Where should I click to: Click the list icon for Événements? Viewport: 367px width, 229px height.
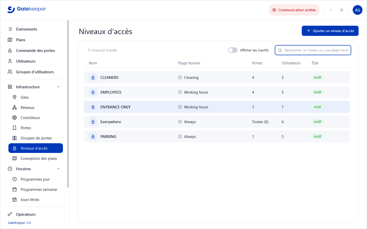[10, 29]
